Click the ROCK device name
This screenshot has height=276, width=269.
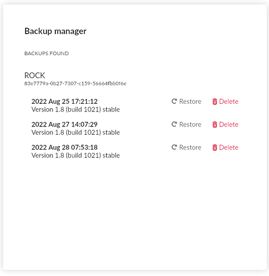35,76
